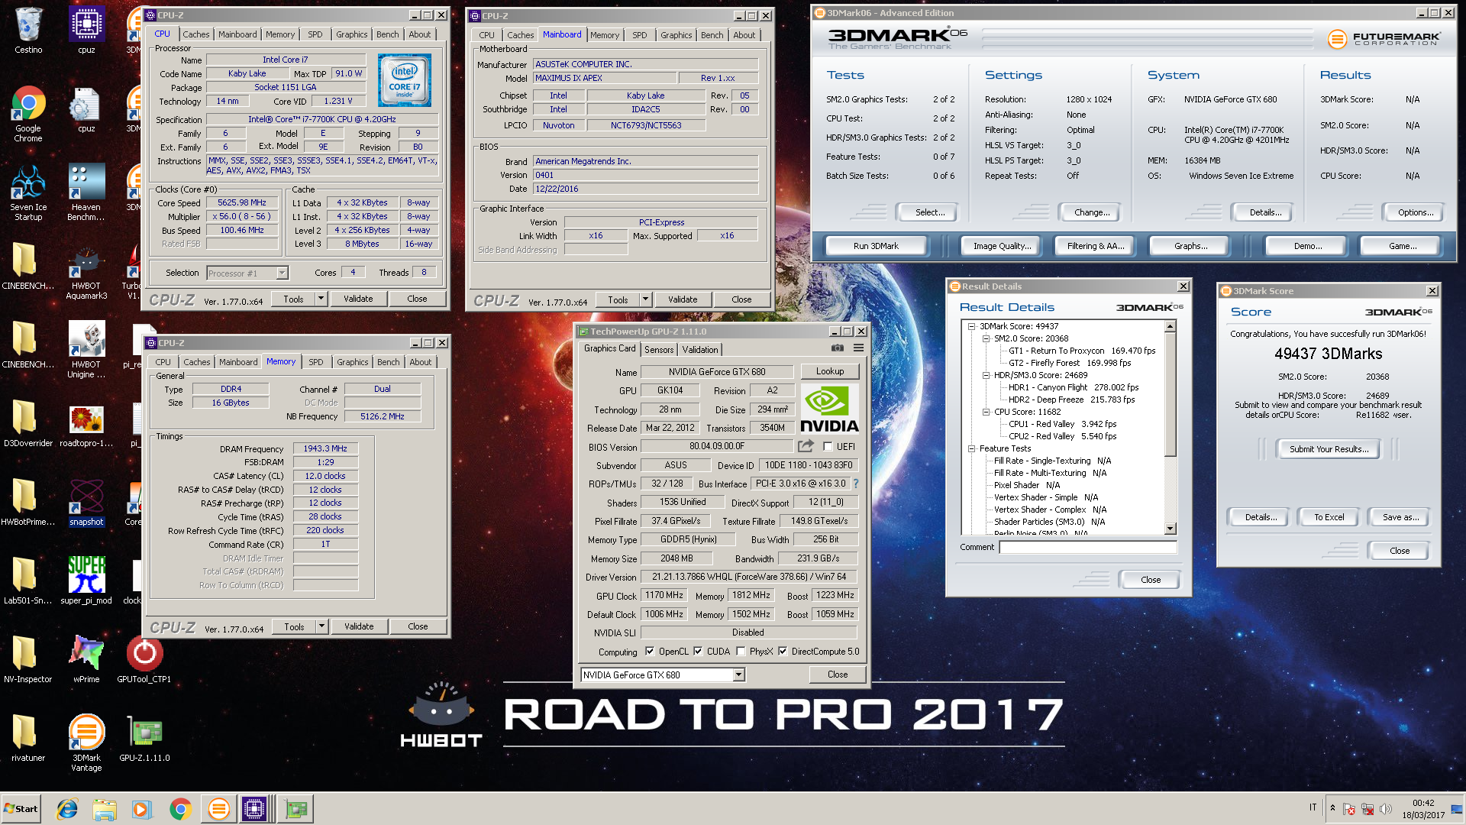Image resolution: width=1466 pixels, height=825 pixels.
Task: Launch GPUTool_CTP1 desktop icon
Action: click(144, 658)
